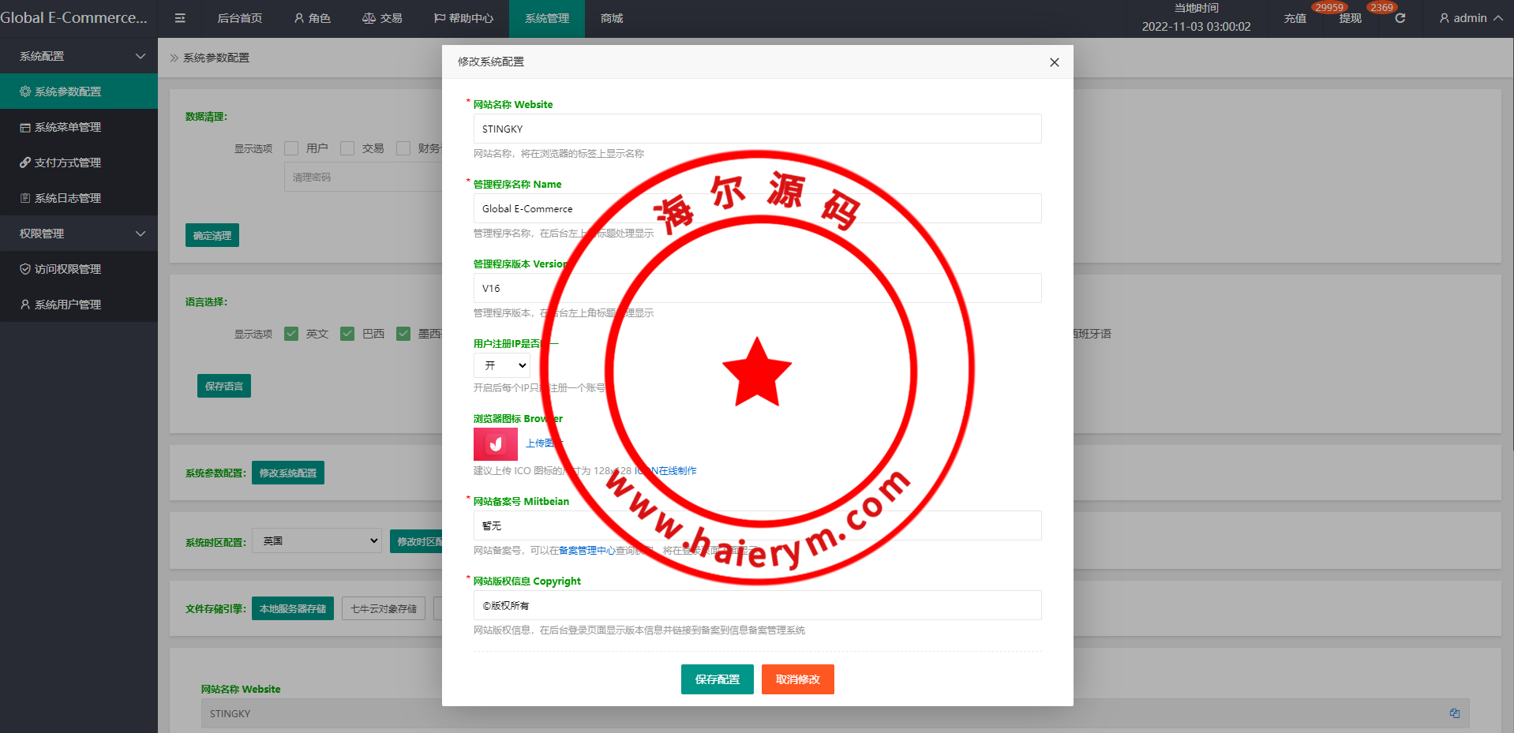Click the sidebar collapse hamburger icon
The width and height of the screenshot is (1514, 733).
click(180, 18)
